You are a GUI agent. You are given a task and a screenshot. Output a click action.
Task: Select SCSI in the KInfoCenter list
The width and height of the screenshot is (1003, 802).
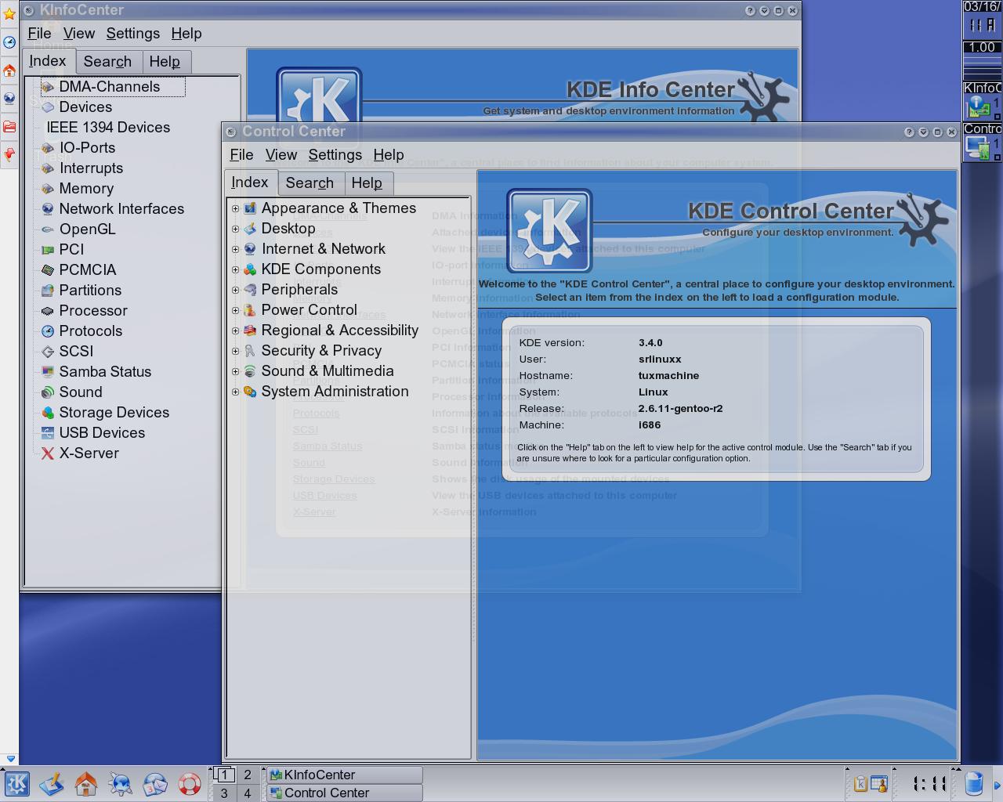76,352
